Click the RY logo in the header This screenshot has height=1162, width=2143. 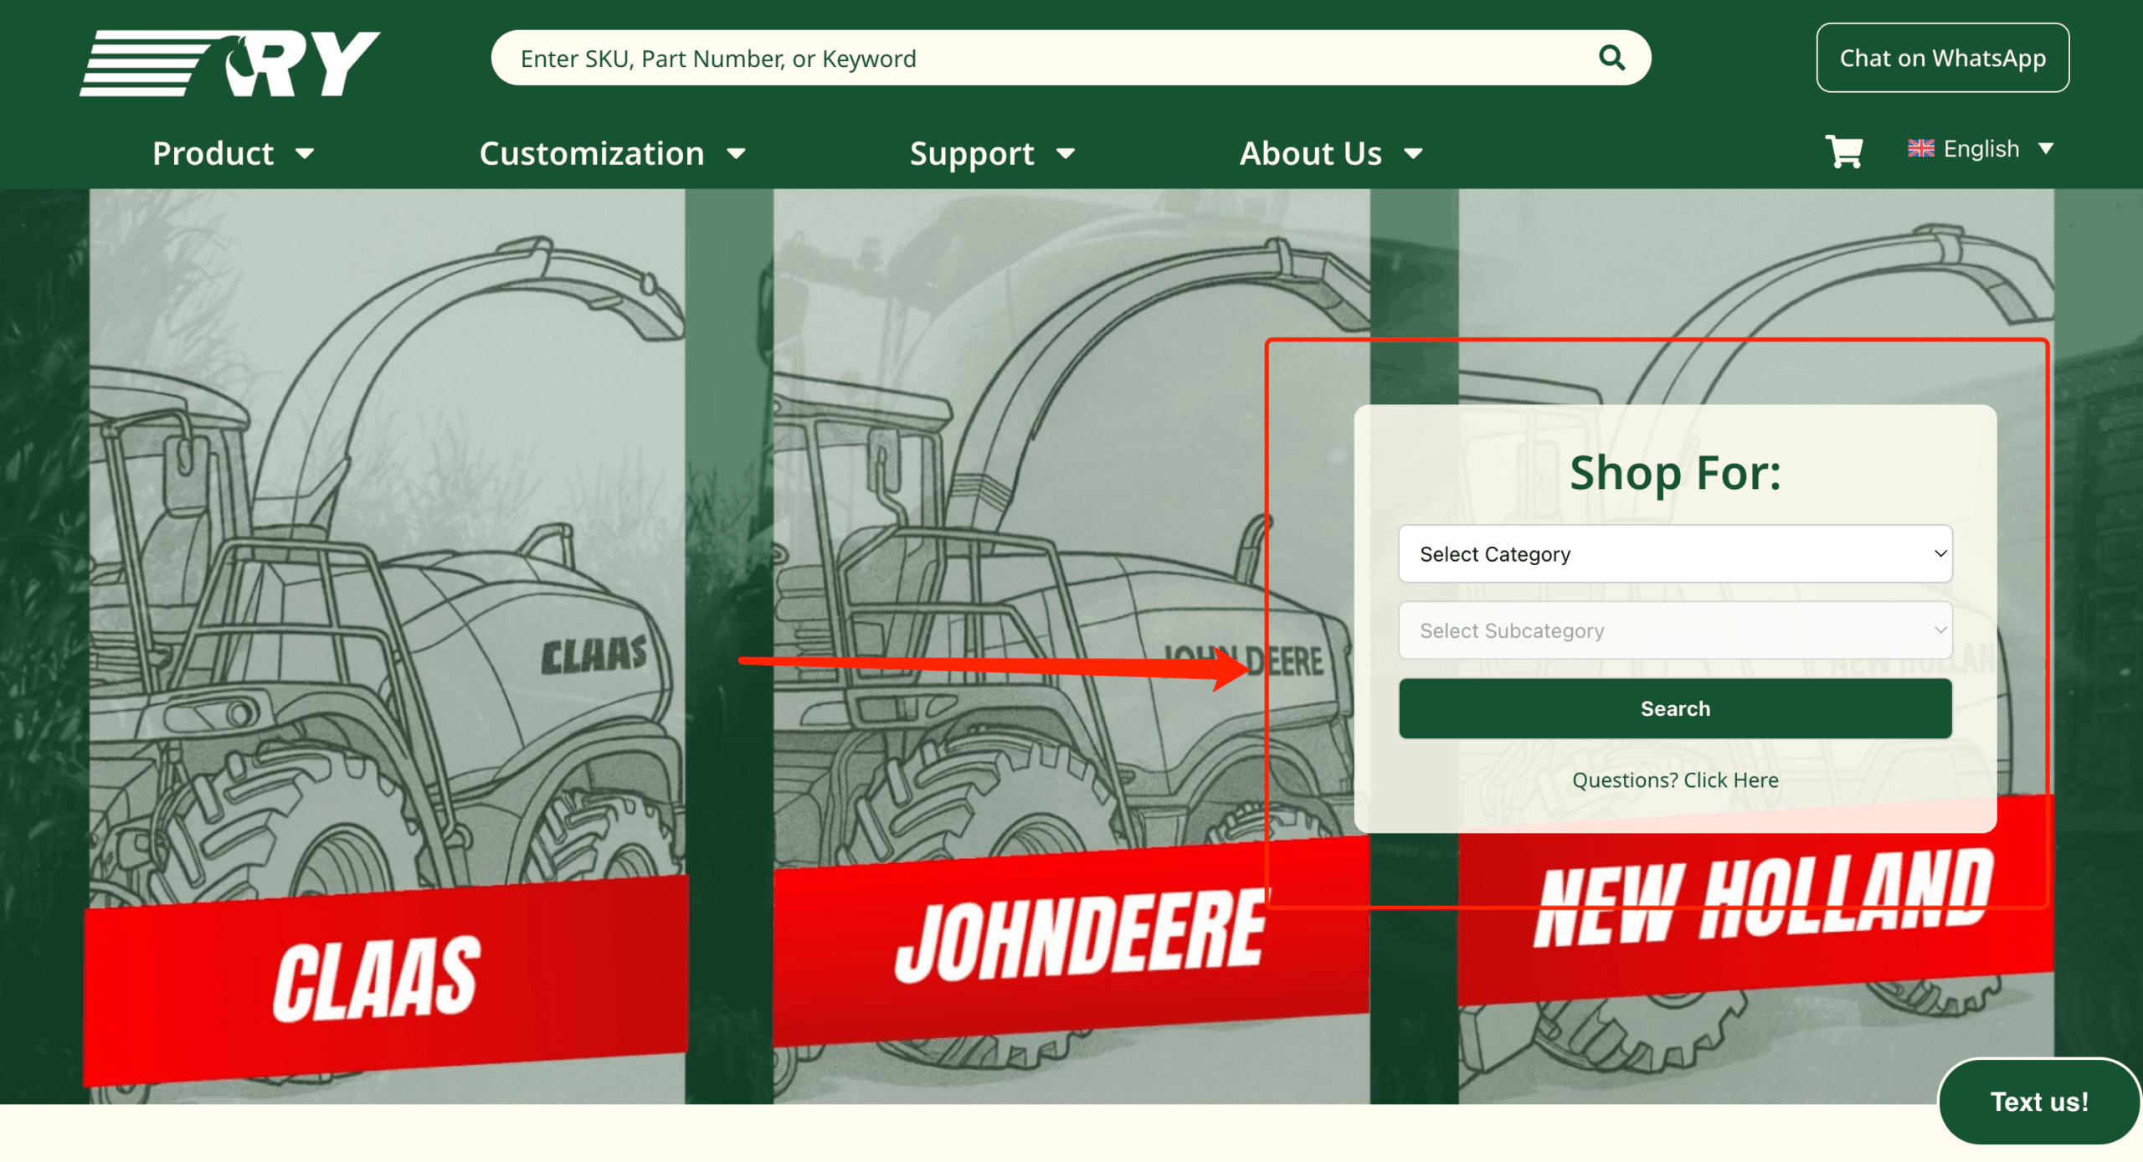pyautogui.click(x=230, y=64)
